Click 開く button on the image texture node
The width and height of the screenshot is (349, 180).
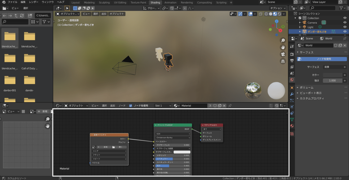pos(119,147)
